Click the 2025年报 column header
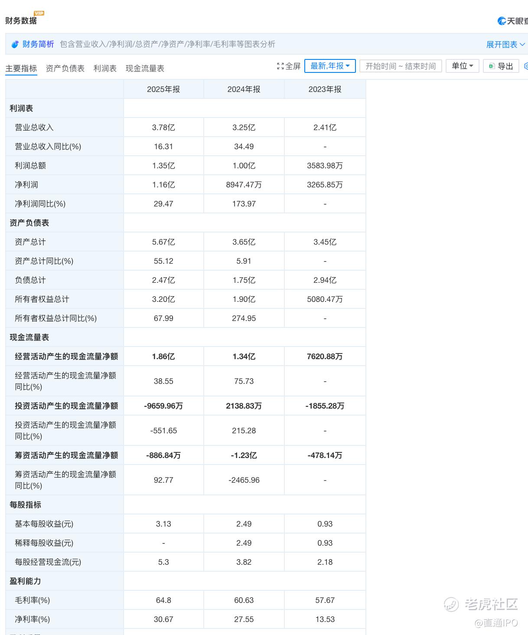The height and width of the screenshot is (635, 528). 163,89
